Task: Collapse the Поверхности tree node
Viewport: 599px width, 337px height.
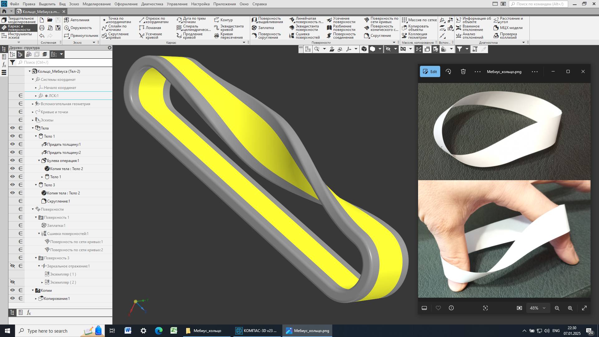Action: coord(33,209)
